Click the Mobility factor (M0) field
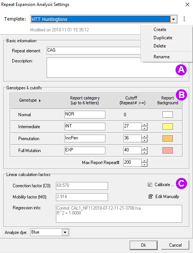The width and height of the screenshot is (193, 253). pyautogui.click(x=82, y=197)
